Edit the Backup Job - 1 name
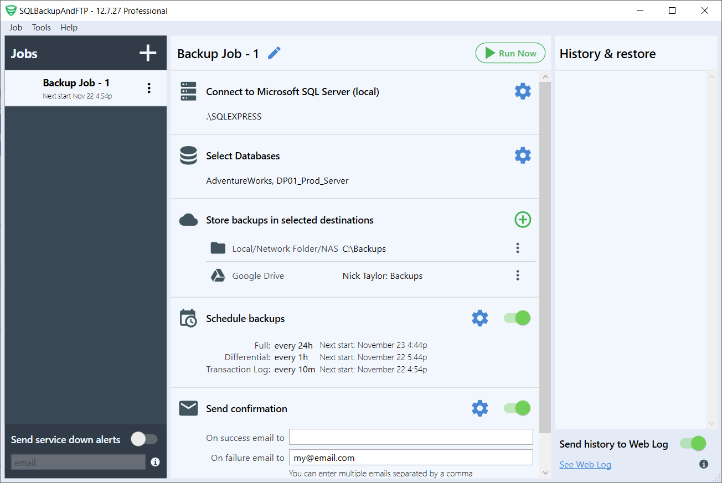Viewport: 722px width, 483px height. point(274,53)
